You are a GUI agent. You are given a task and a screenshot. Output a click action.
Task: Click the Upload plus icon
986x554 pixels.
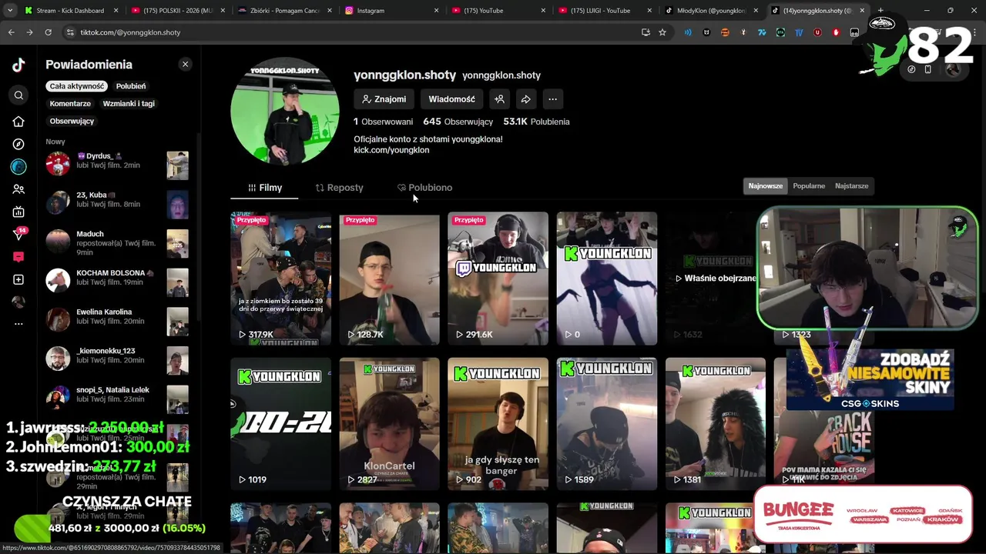click(x=18, y=279)
